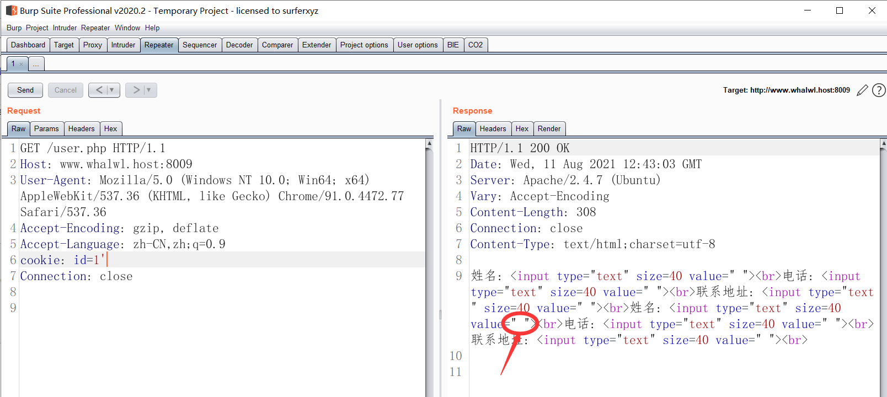Open the Repeater menu in menu bar
Screen dimensions: 887x397
coord(95,28)
